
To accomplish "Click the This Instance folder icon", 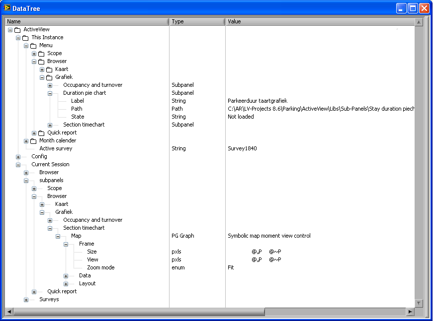I will 25,38.
